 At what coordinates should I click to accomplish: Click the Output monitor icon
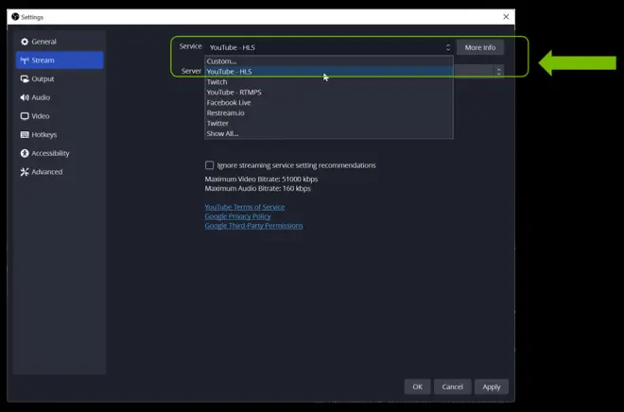[25, 78]
